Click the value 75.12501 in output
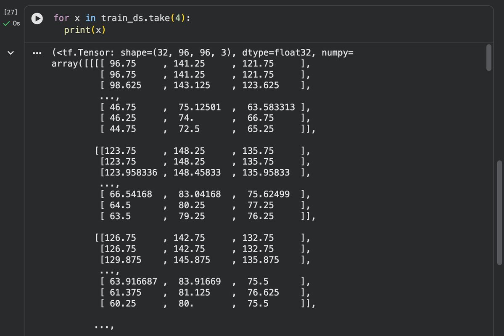The image size is (504, 336). coord(200,107)
